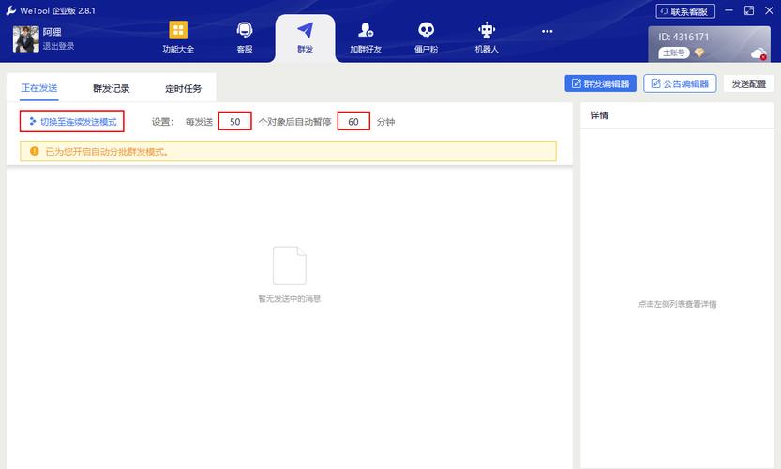The width and height of the screenshot is (781, 469).
Task: Click the orange warning icon in the notice bar
Action: click(34, 151)
